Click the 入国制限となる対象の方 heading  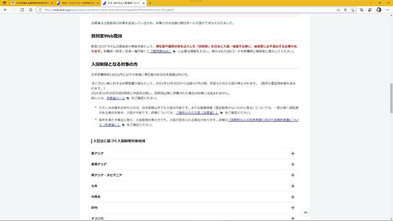[115, 64]
